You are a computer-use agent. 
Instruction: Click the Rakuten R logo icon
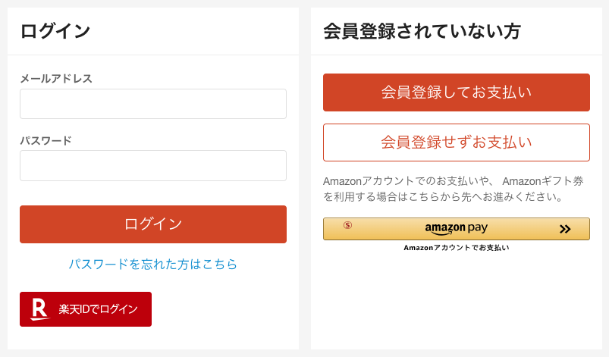(x=39, y=309)
